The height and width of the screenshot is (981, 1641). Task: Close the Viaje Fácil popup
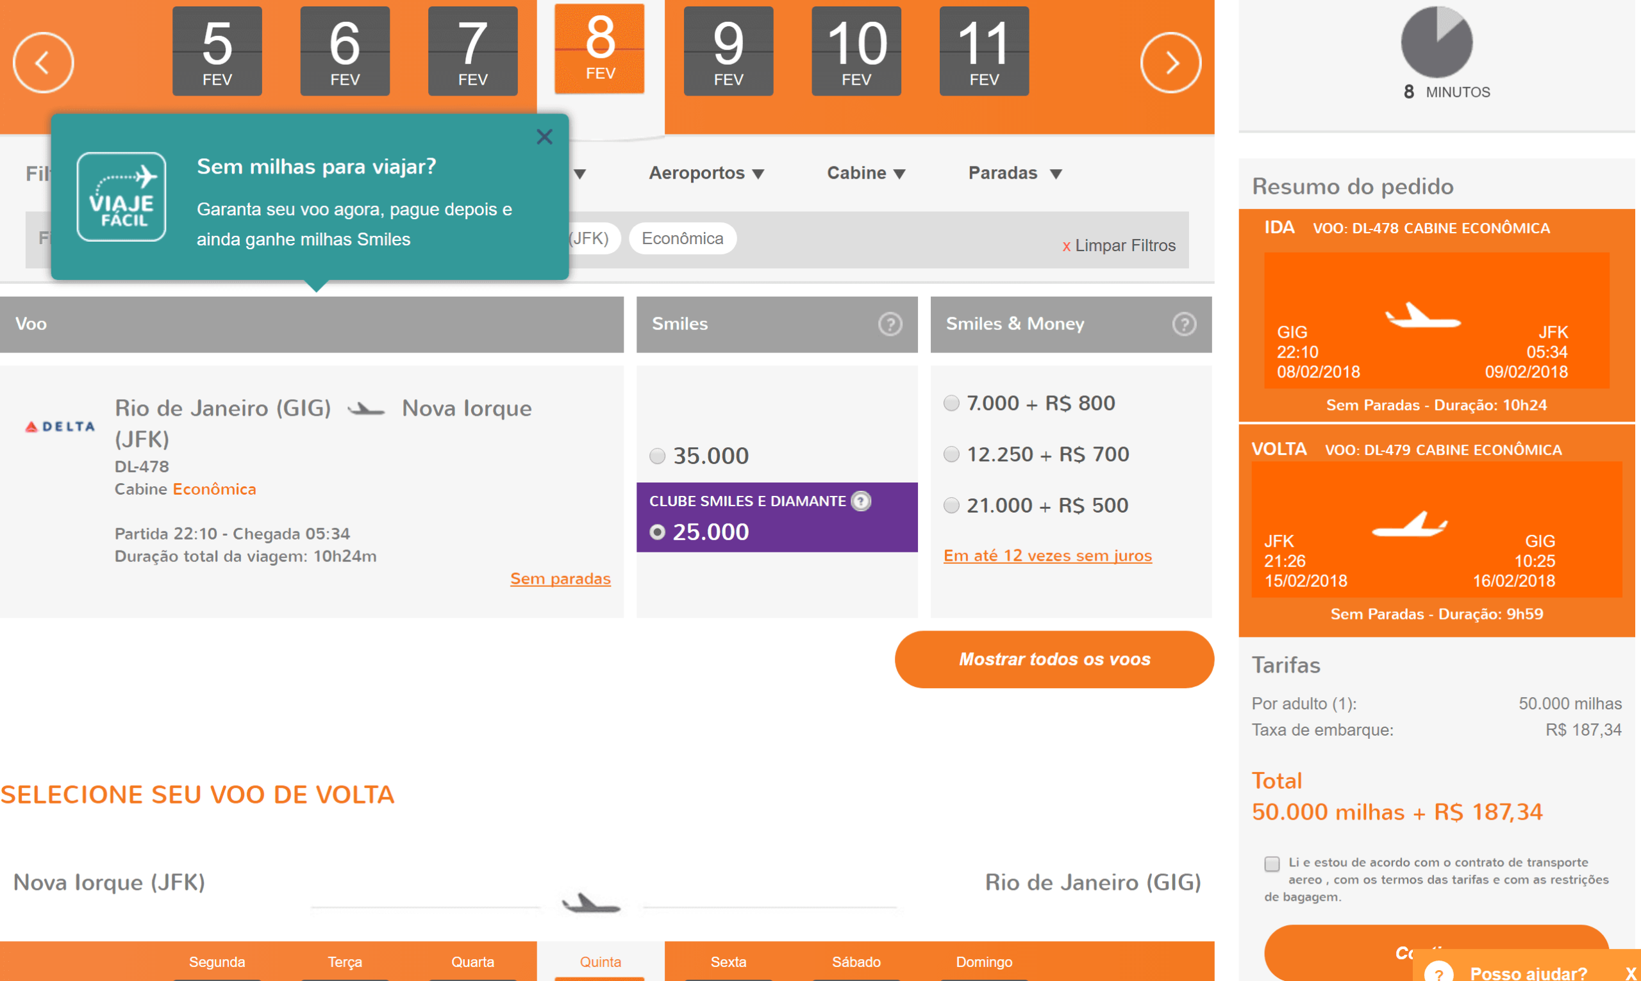[544, 137]
